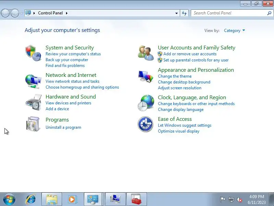
Task: Open the Network and Internet globe icon
Action: click(33, 81)
